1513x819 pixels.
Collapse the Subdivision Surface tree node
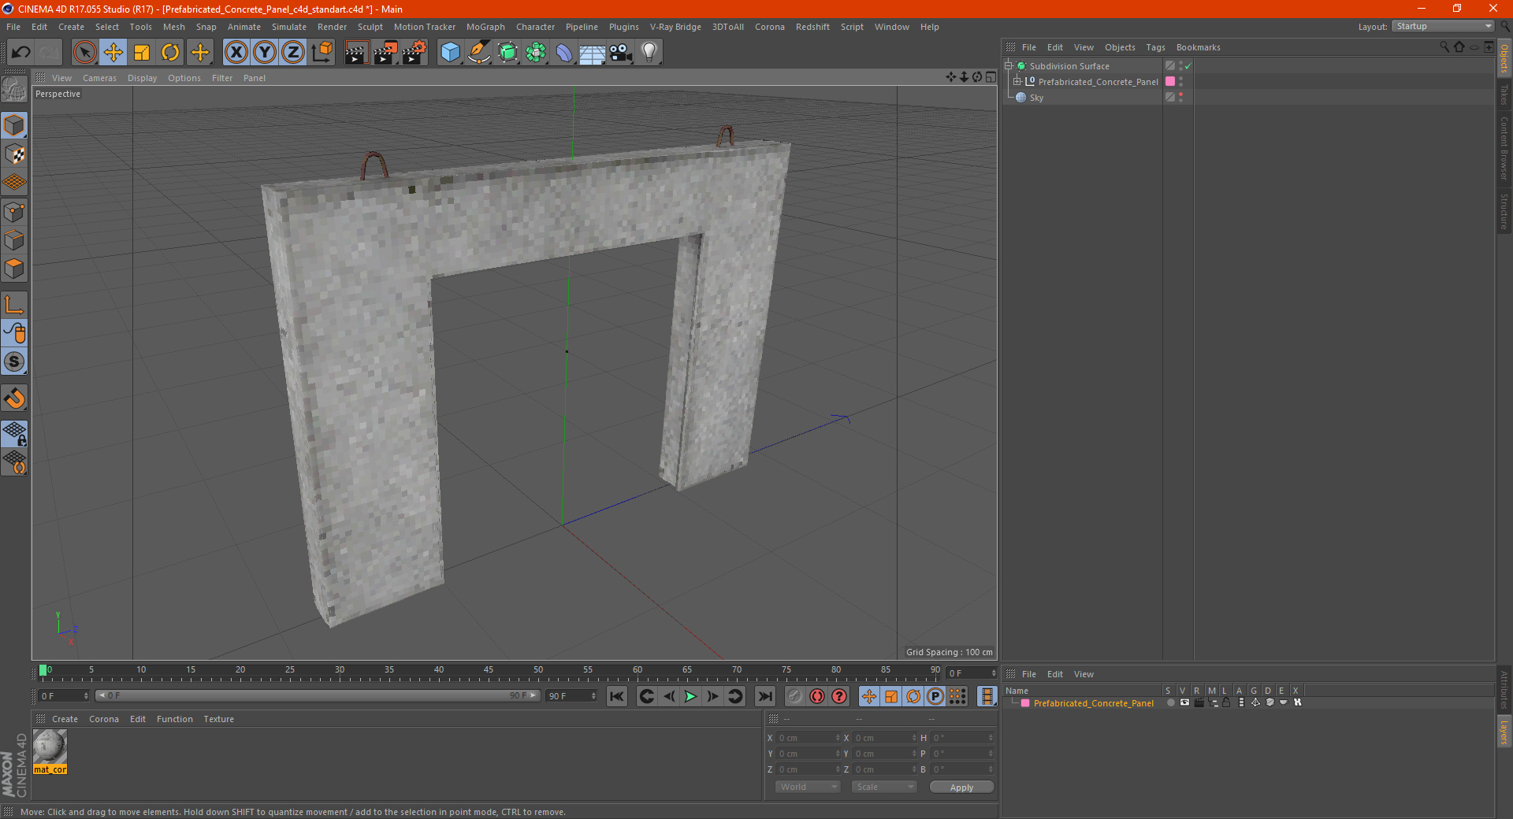1009,66
